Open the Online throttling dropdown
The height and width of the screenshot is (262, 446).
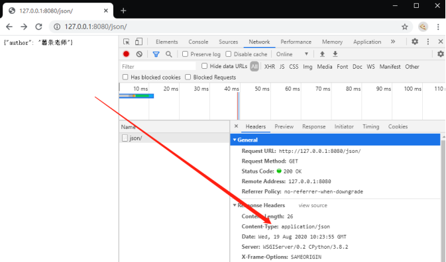(292, 54)
